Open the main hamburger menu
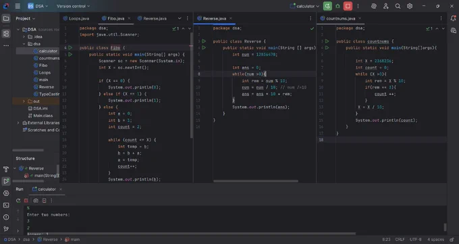 (x=18, y=6)
